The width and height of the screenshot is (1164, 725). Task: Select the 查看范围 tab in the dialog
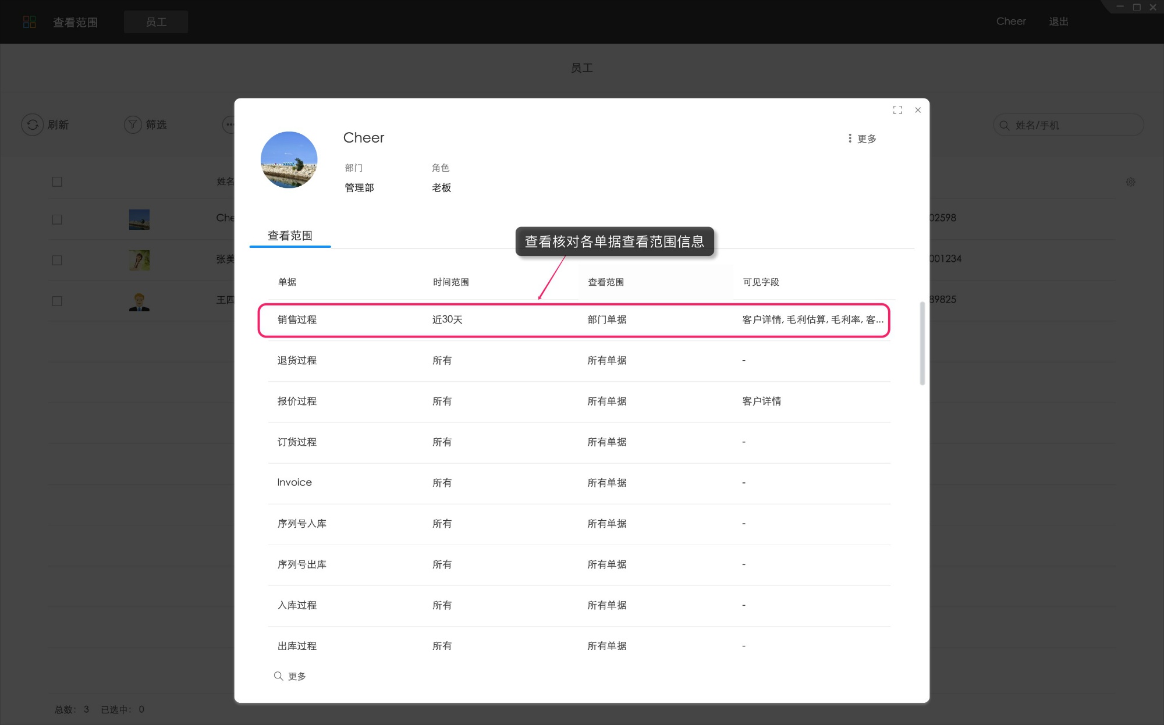tap(290, 235)
